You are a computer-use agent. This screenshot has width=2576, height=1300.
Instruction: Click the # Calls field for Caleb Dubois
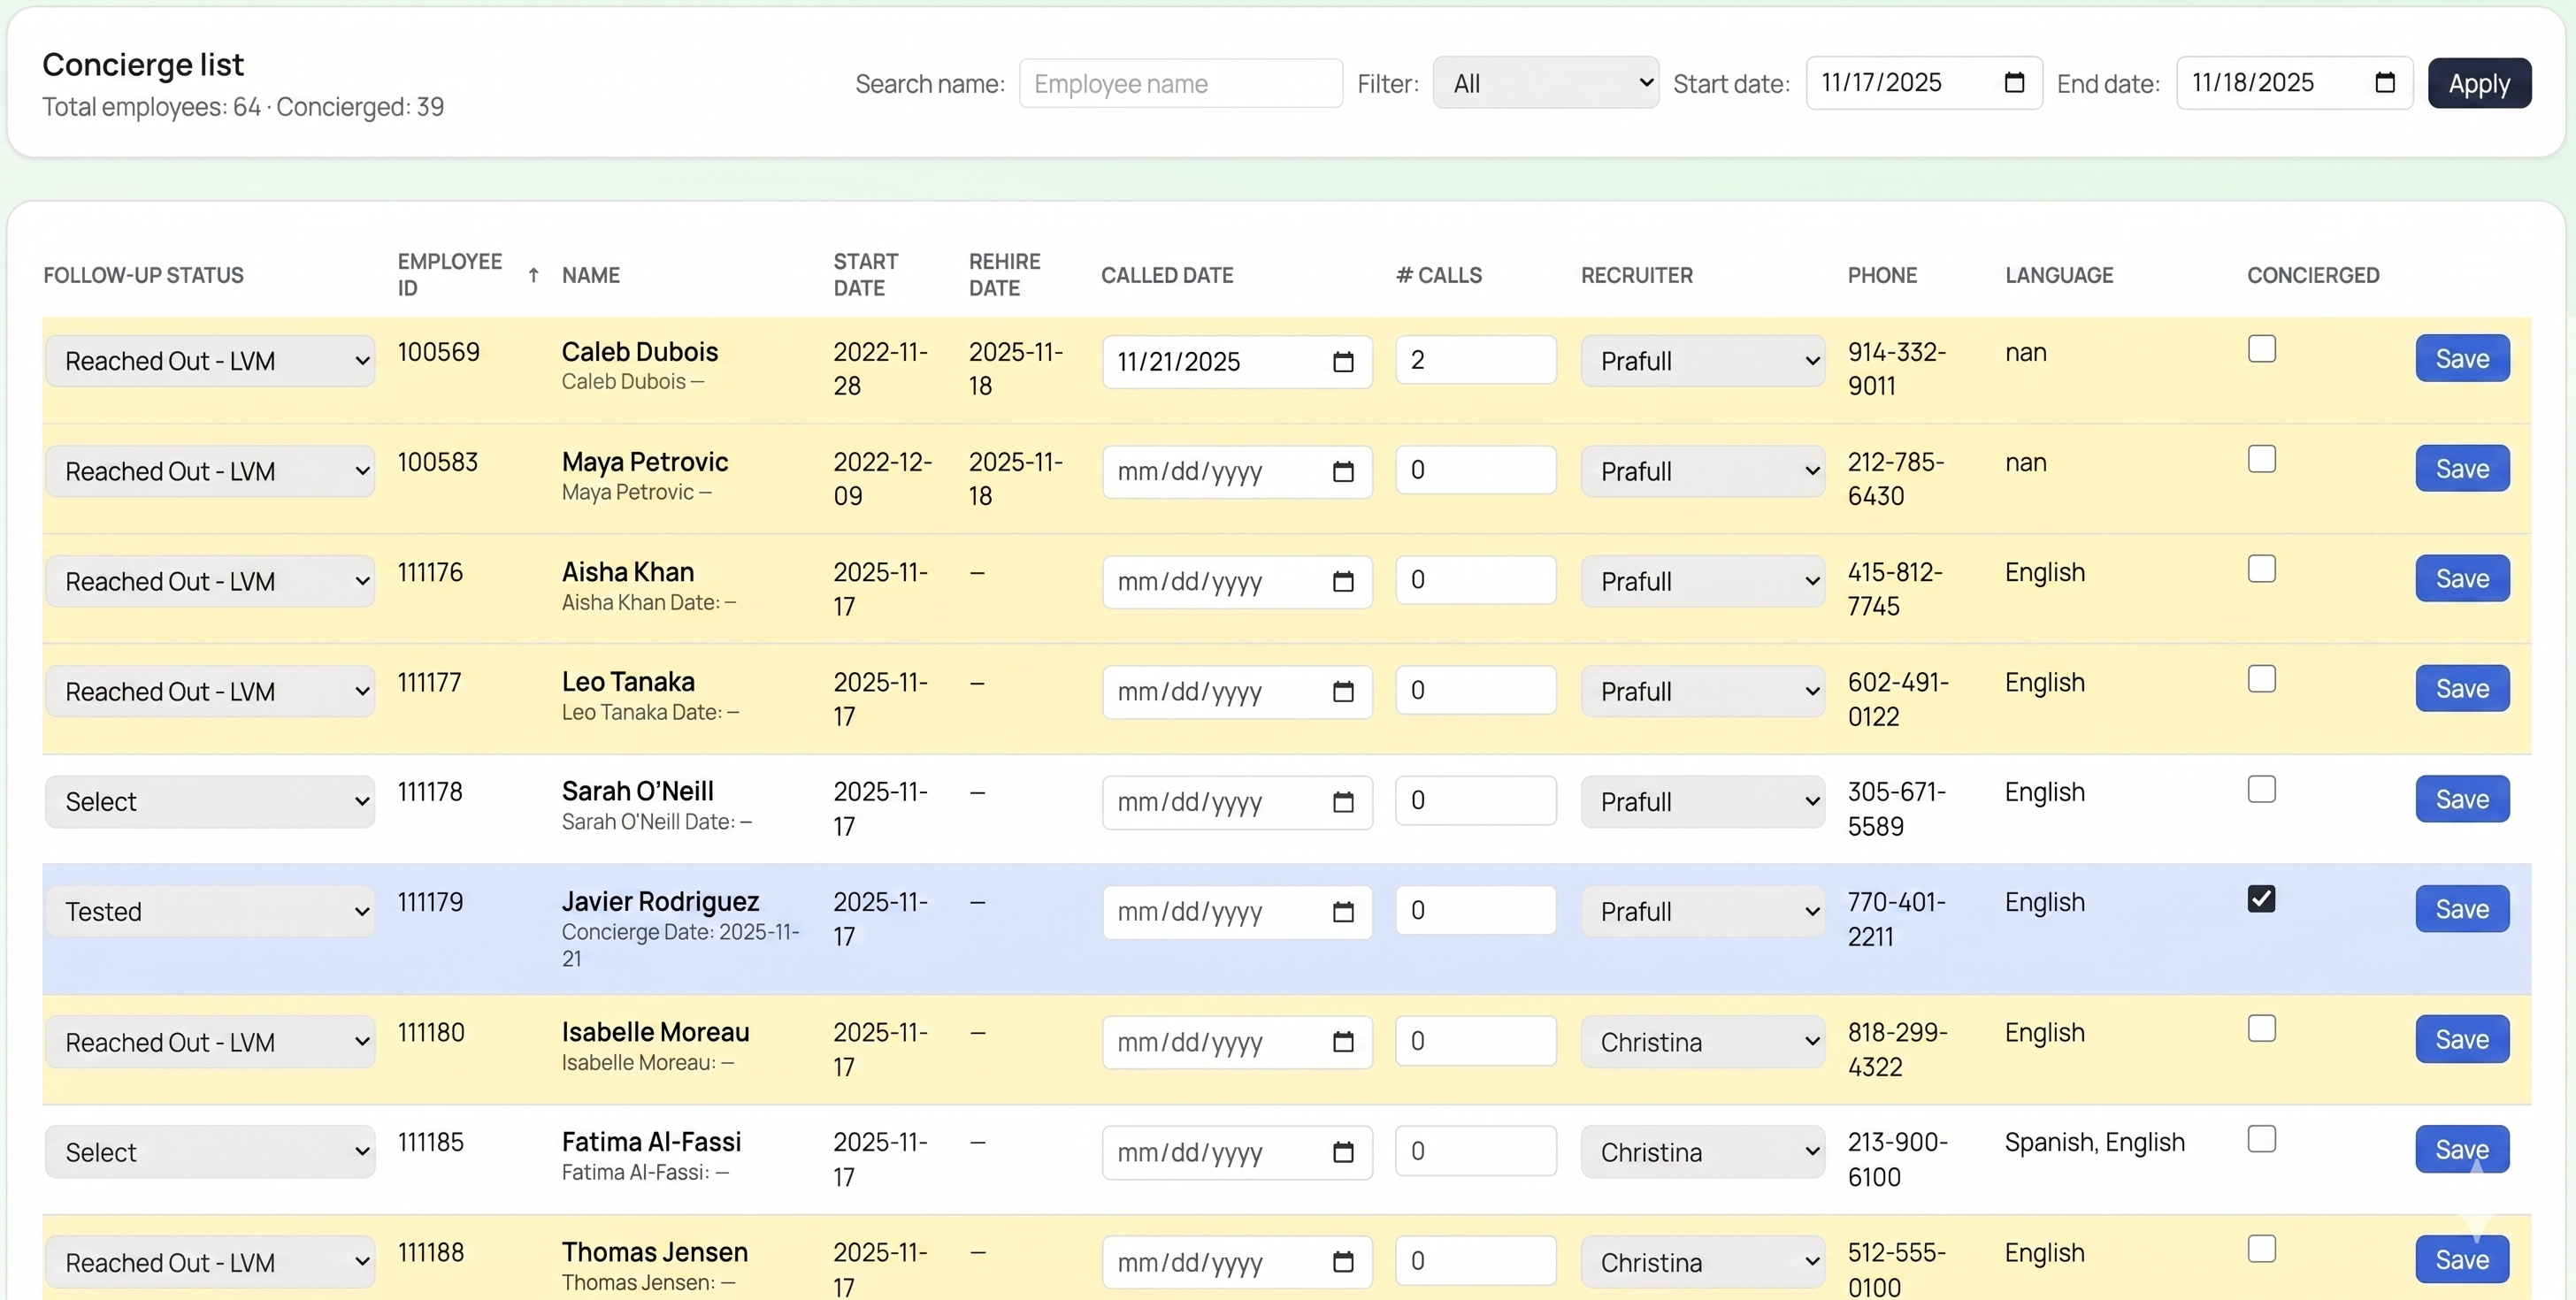[1476, 360]
